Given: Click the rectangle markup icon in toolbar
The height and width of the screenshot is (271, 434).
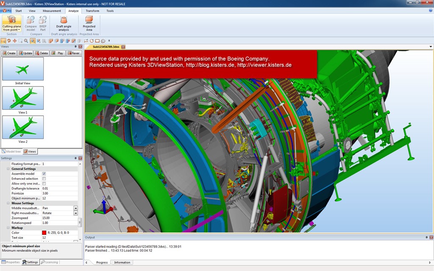Looking at the screenshot, I should coord(97,41).
